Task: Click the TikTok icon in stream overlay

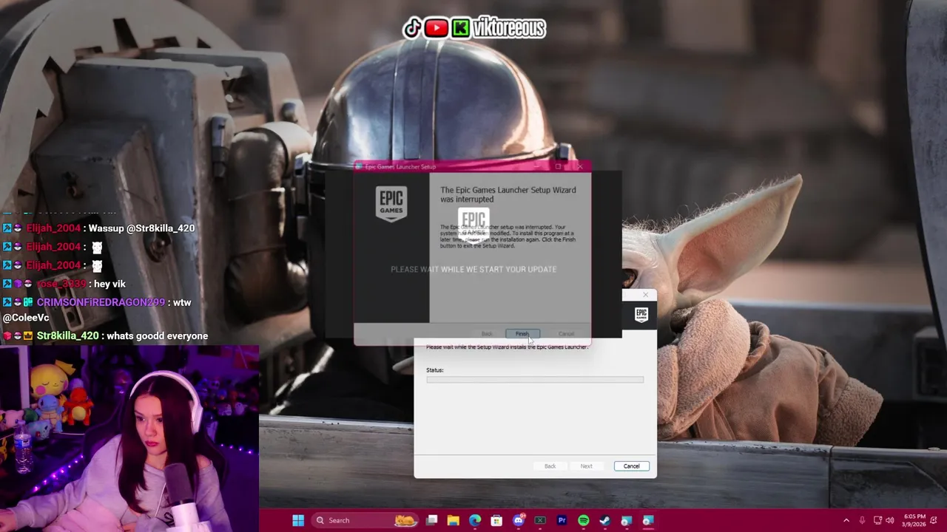Action: tap(412, 28)
